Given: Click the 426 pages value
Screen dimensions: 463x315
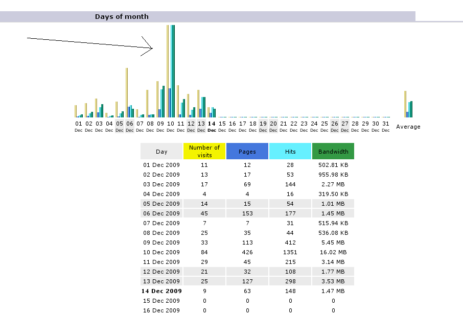Looking at the screenshot, I should pyautogui.click(x=247, y=253).
